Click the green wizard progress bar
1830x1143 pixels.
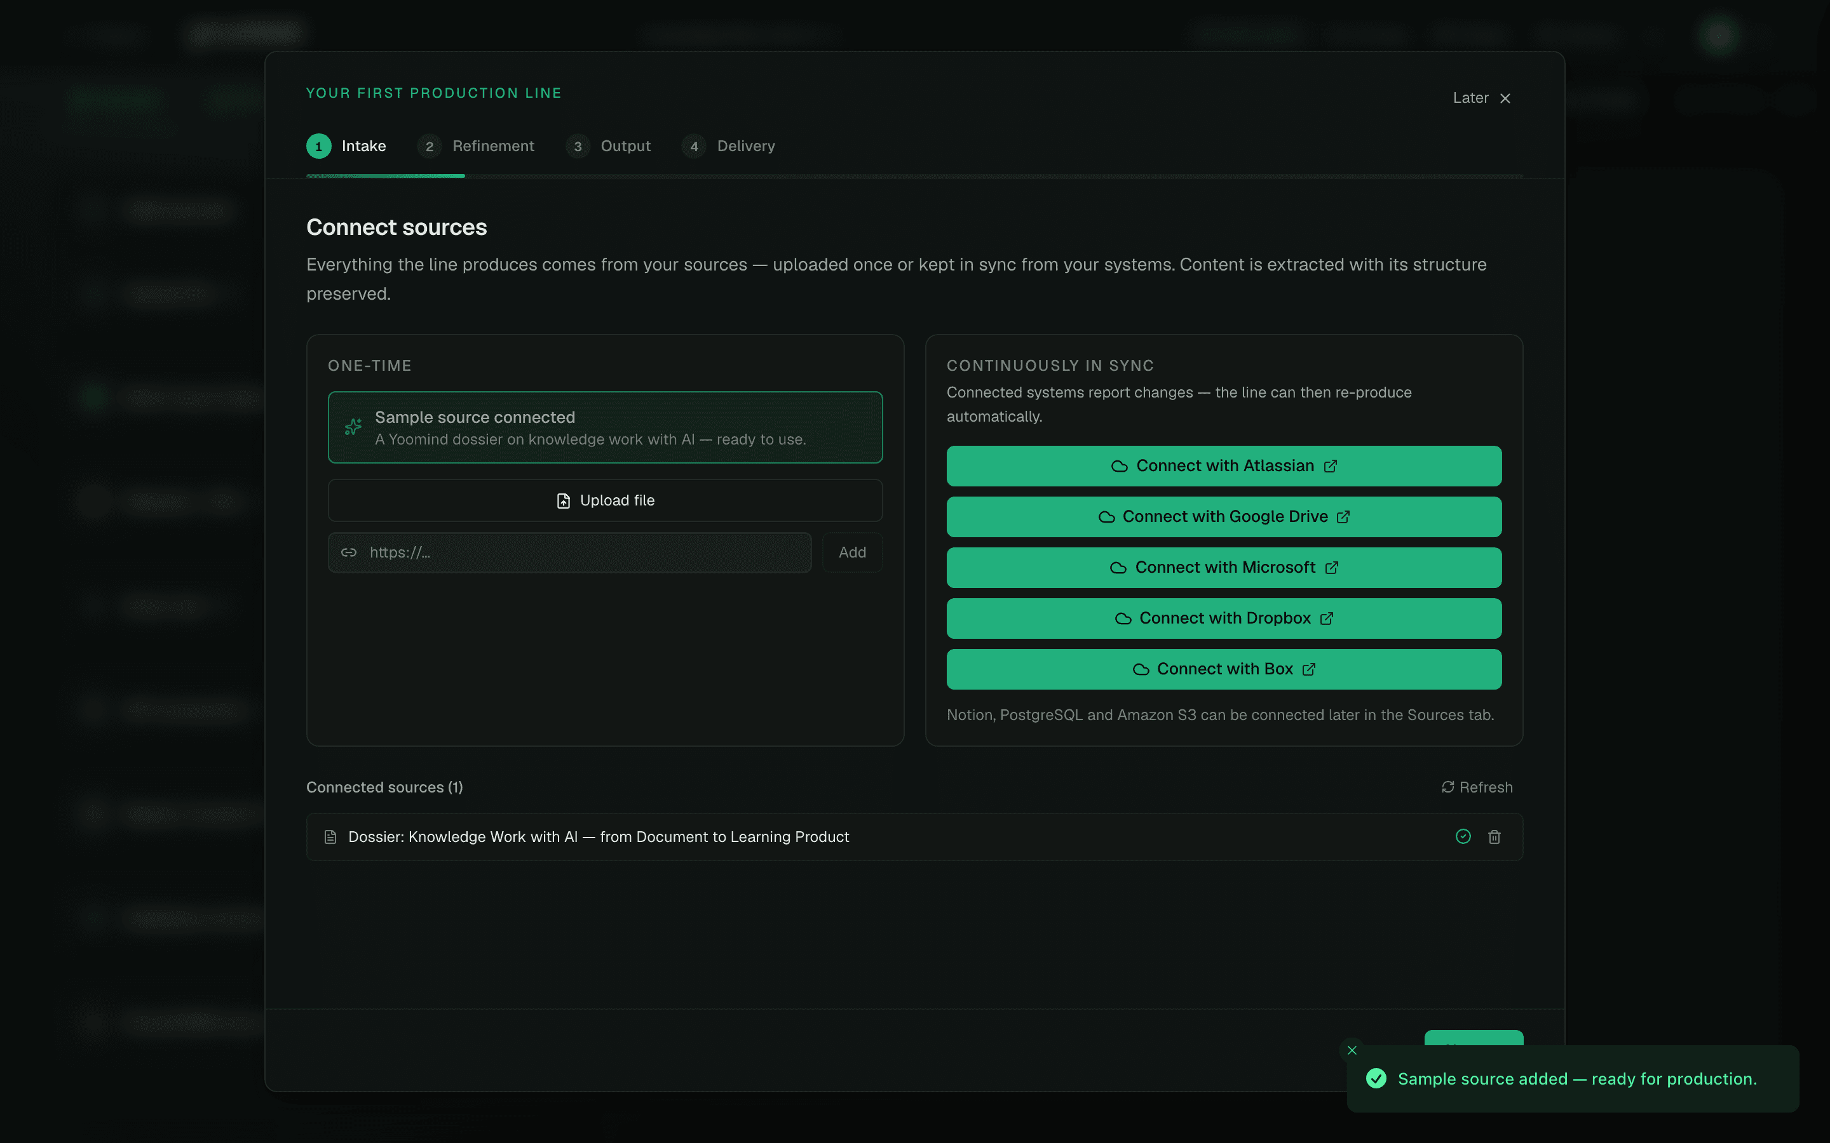tap(385, 175)
